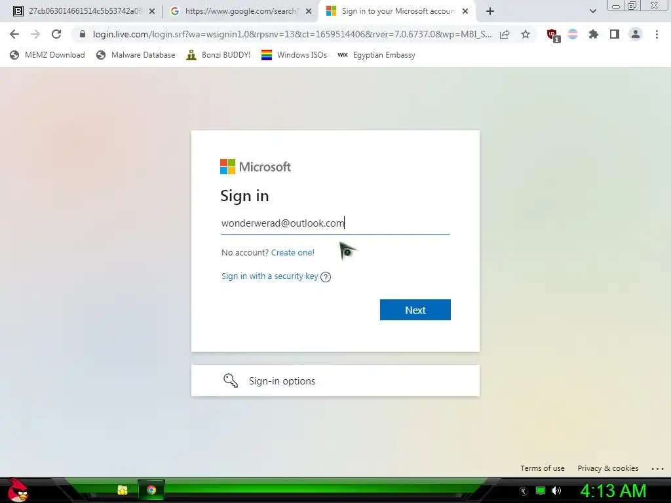Open the Malware Database bookmark
671x503 pixels.
coord(136,55)
